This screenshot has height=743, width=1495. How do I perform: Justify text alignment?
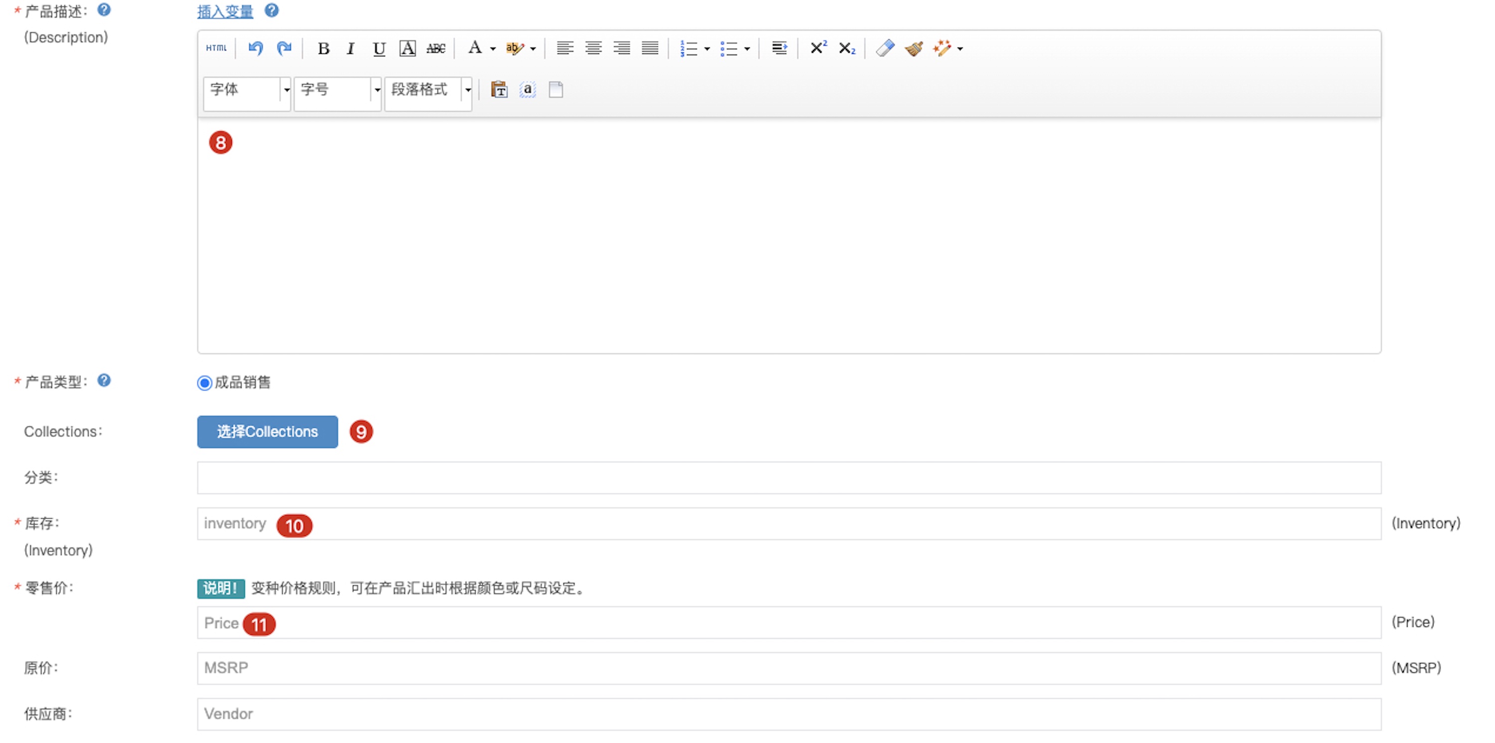pyautogui.click(x=650, y=48)
